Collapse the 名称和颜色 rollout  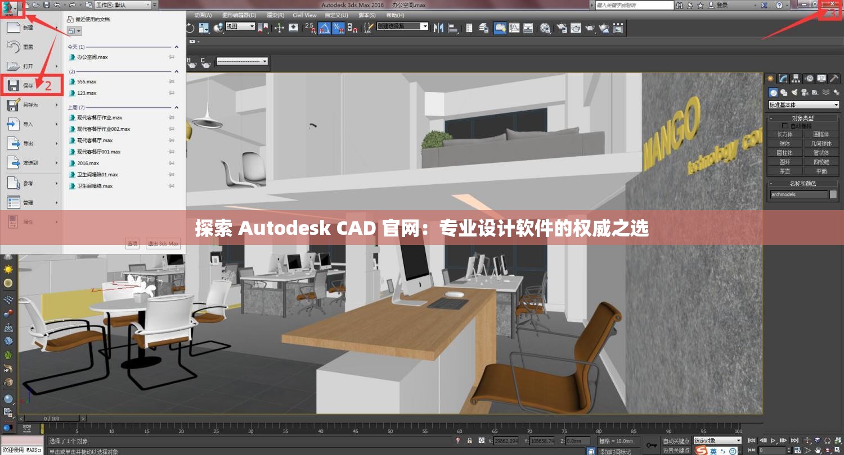[803, 183]
